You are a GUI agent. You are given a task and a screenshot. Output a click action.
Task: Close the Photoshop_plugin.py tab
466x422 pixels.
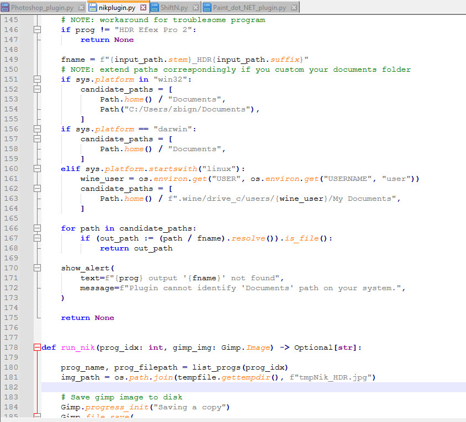(x=82, y=8)
